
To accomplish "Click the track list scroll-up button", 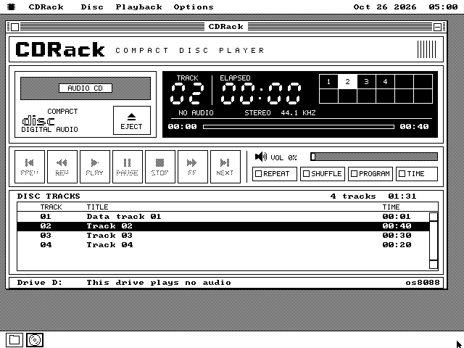I will [x=434, y=217].
